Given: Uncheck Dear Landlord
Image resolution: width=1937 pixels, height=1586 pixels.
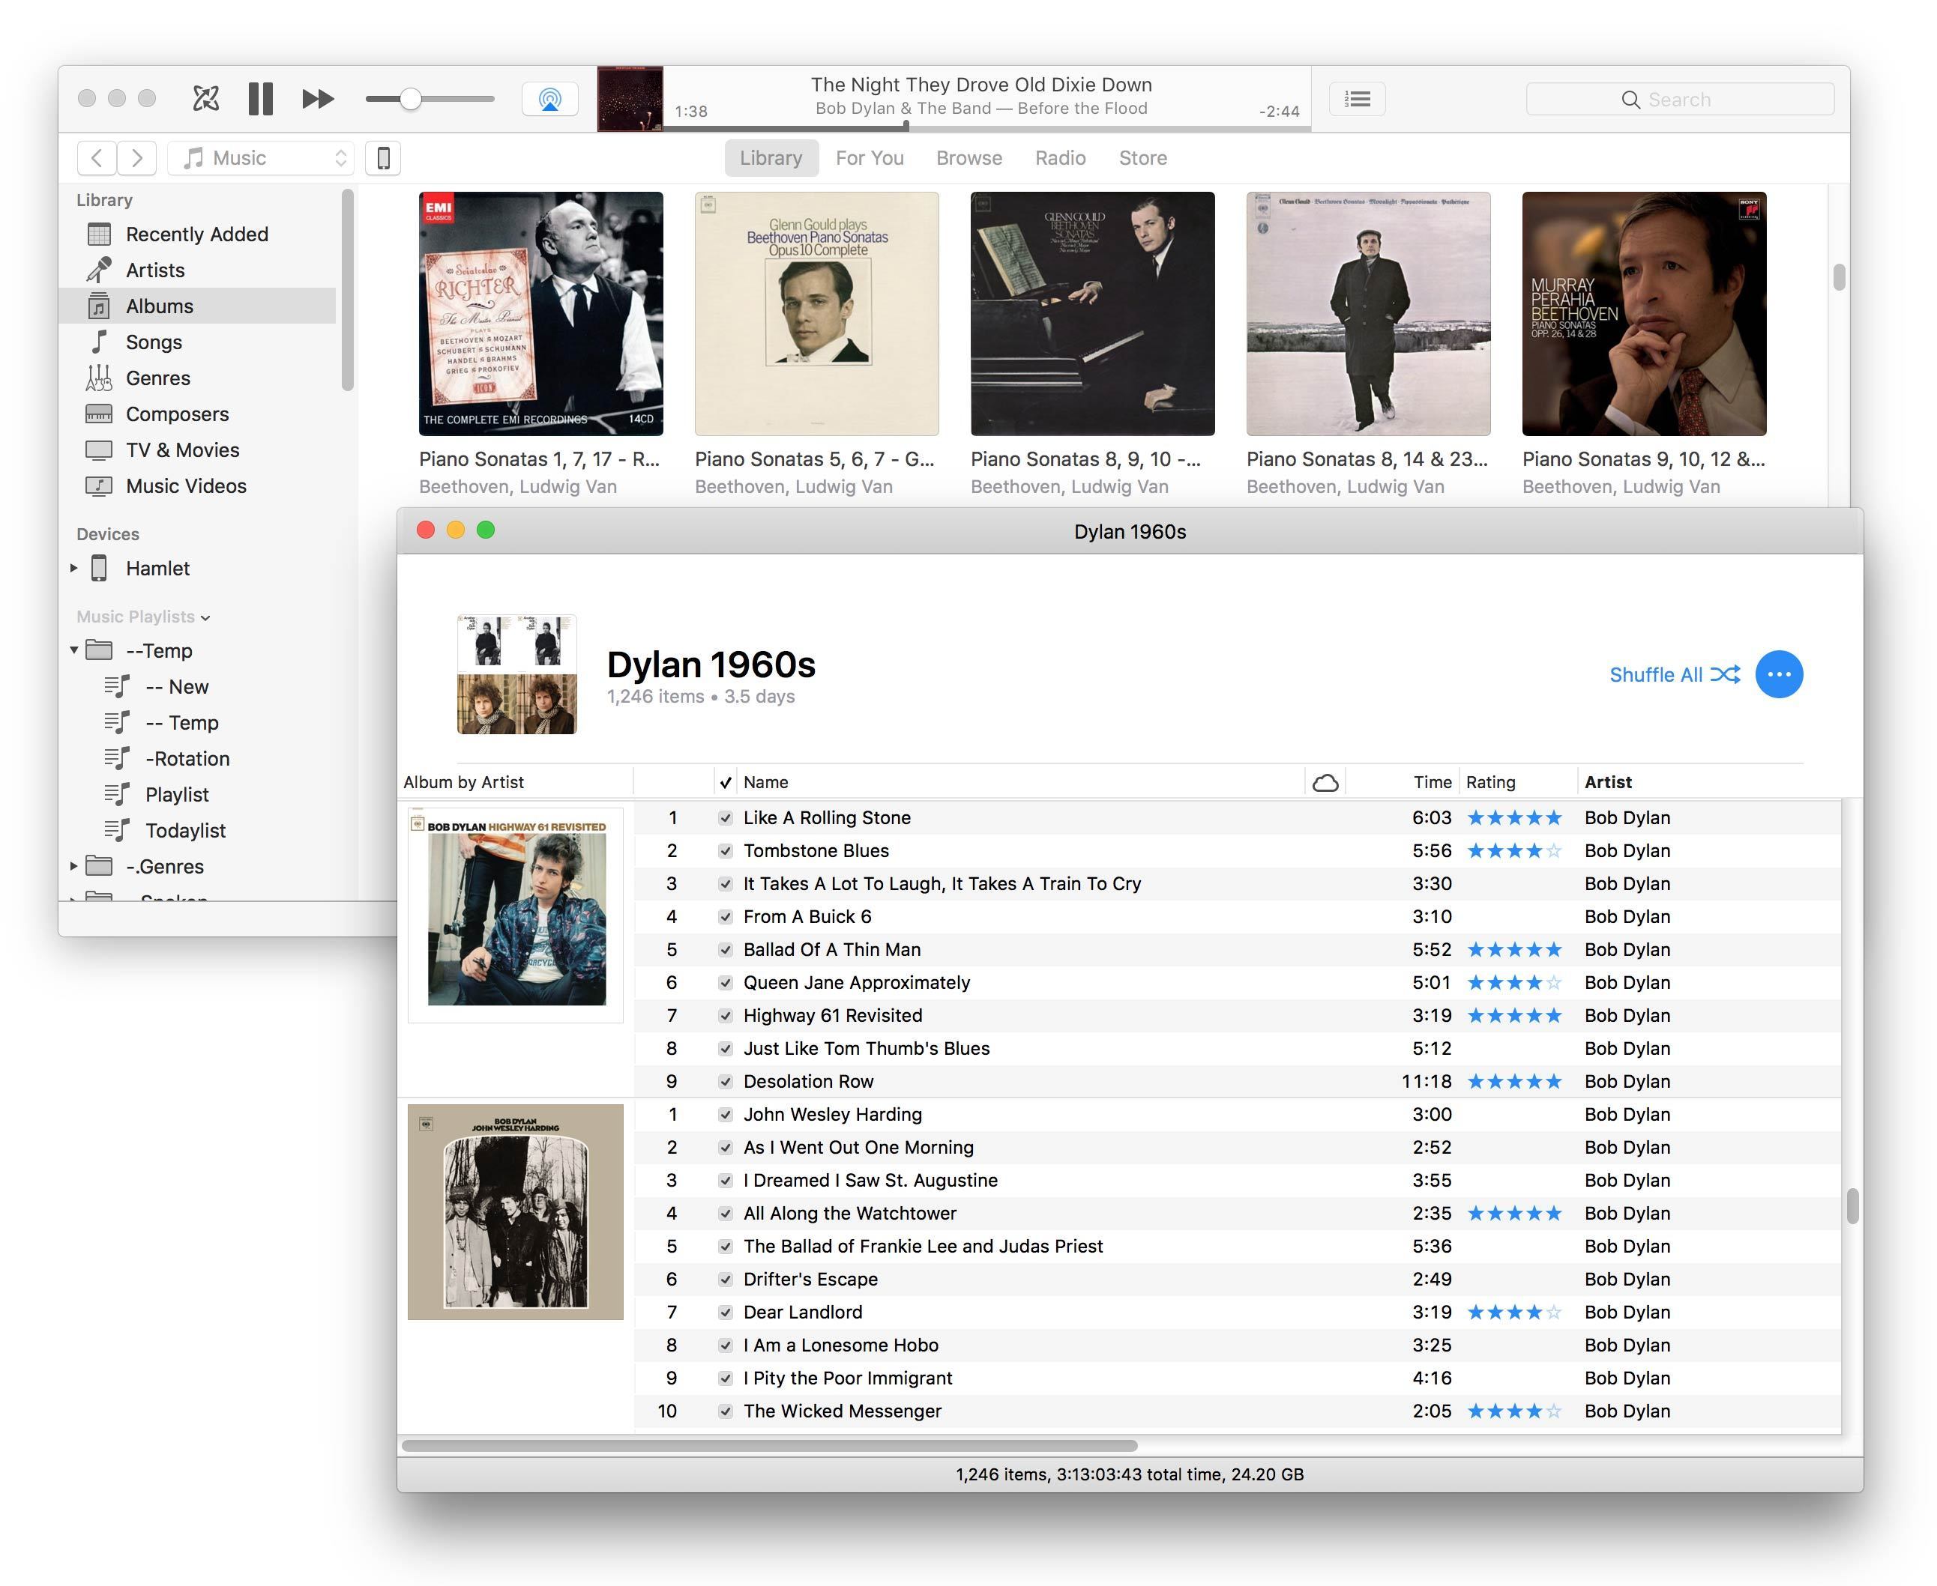Looking at the screenshot, I should click(x=725, y=1312).
